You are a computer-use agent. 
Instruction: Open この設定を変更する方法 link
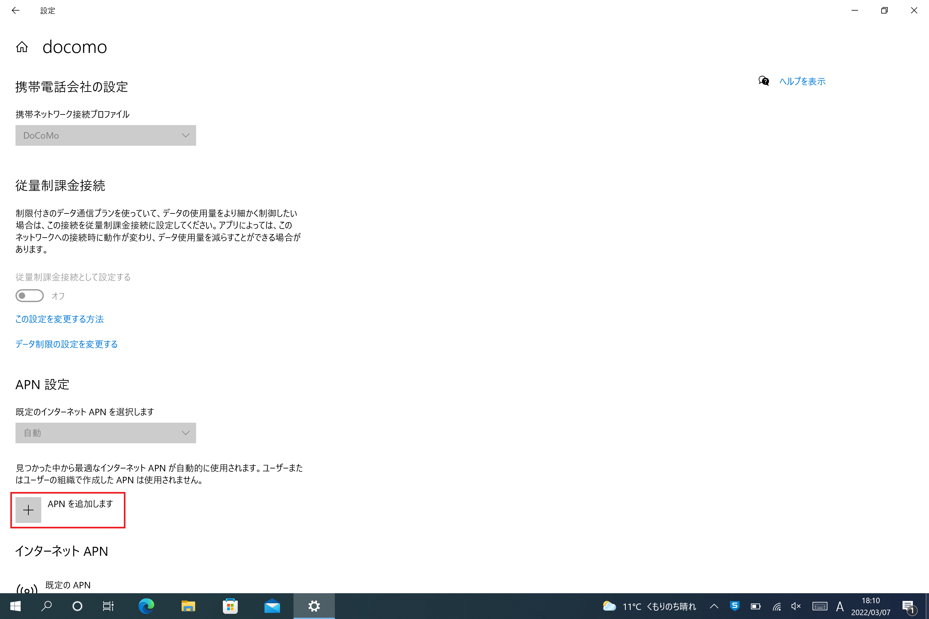pyautogui.click(x=60, y=319)
